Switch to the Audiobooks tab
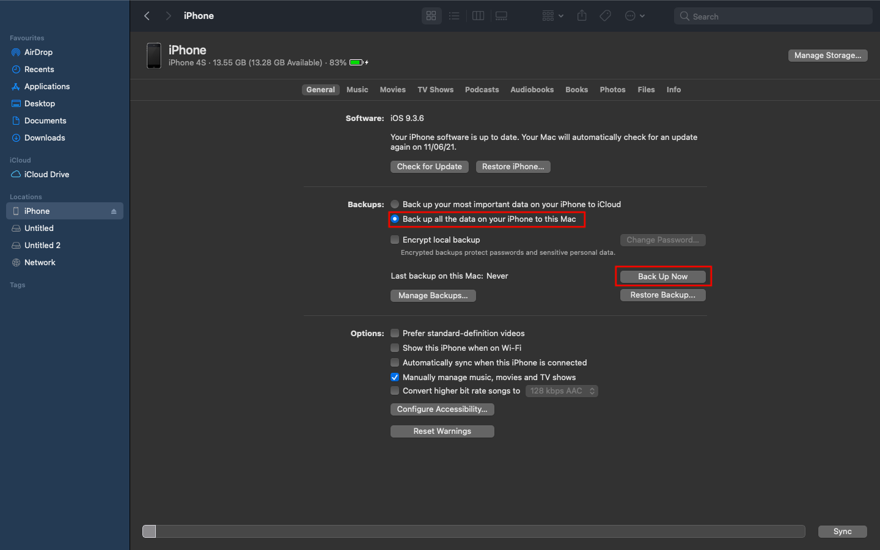 click(x=532, y=90)
